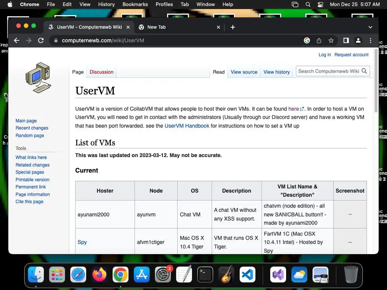
Task: Open the Chrome side panel
Action: 346,40
